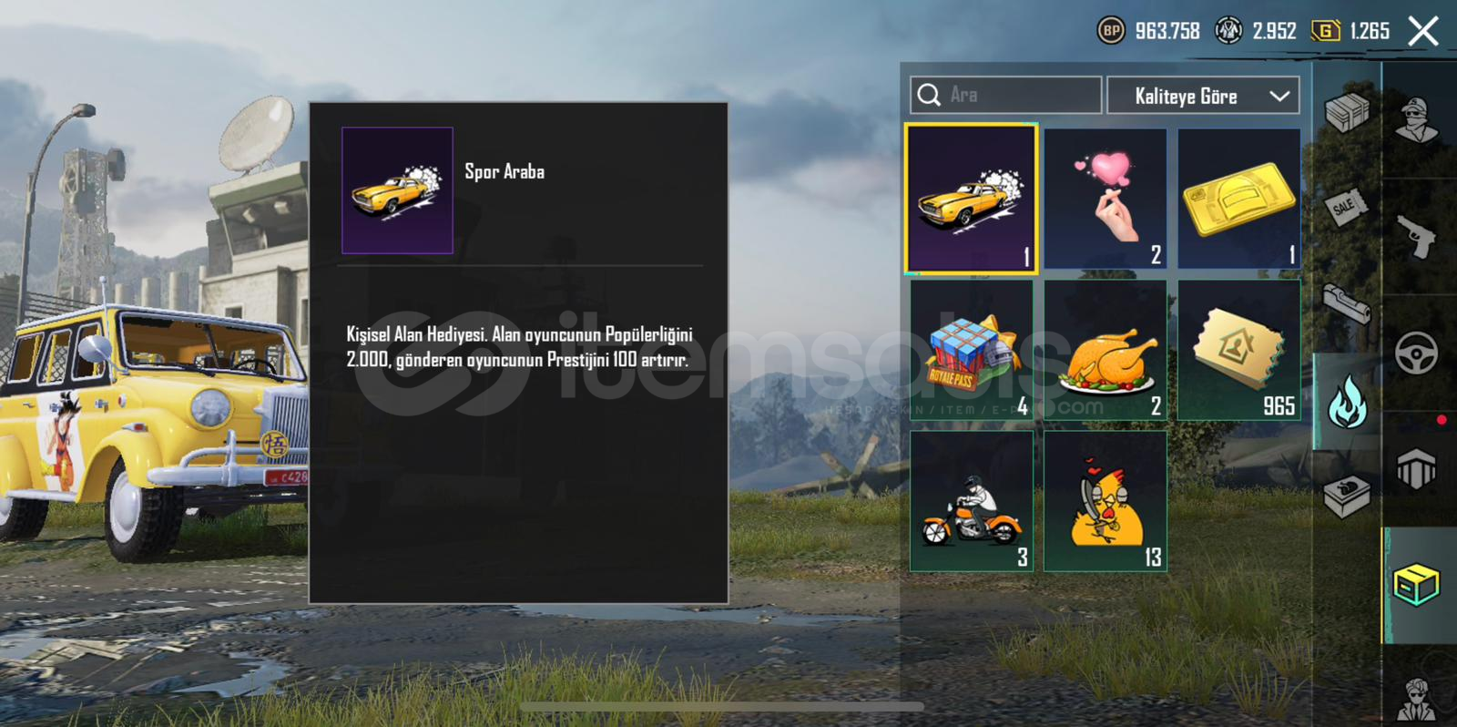The image size is (1457, 727).
Task: Click the Ara search field
Action: click(1005, 95)
